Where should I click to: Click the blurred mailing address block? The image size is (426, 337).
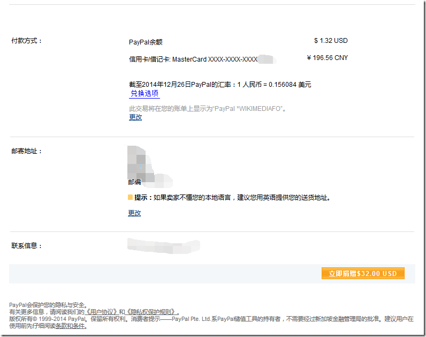pos(149,167)
